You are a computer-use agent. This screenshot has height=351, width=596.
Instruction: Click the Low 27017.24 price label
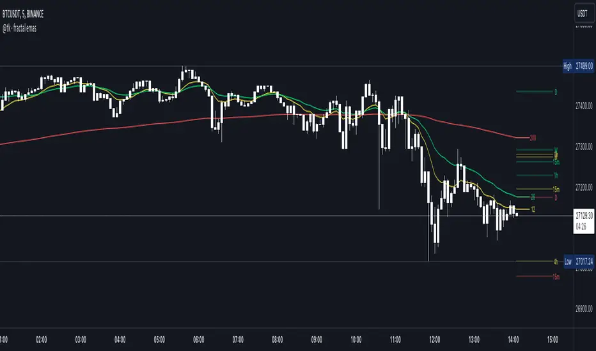pos(581,262)
